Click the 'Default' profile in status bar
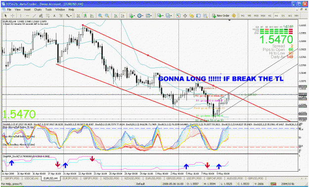The image size is (309, 187). click(x=140, y=184)
